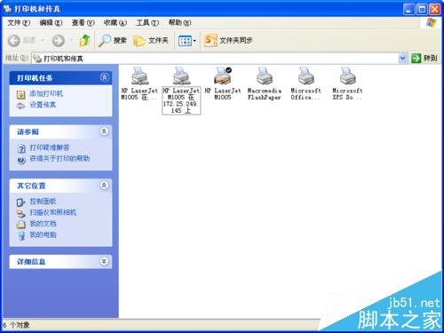The width and height of the screenshot is (444, 333).
Task: Click the 我的文档 folder icon
Action: pos(21,225)
